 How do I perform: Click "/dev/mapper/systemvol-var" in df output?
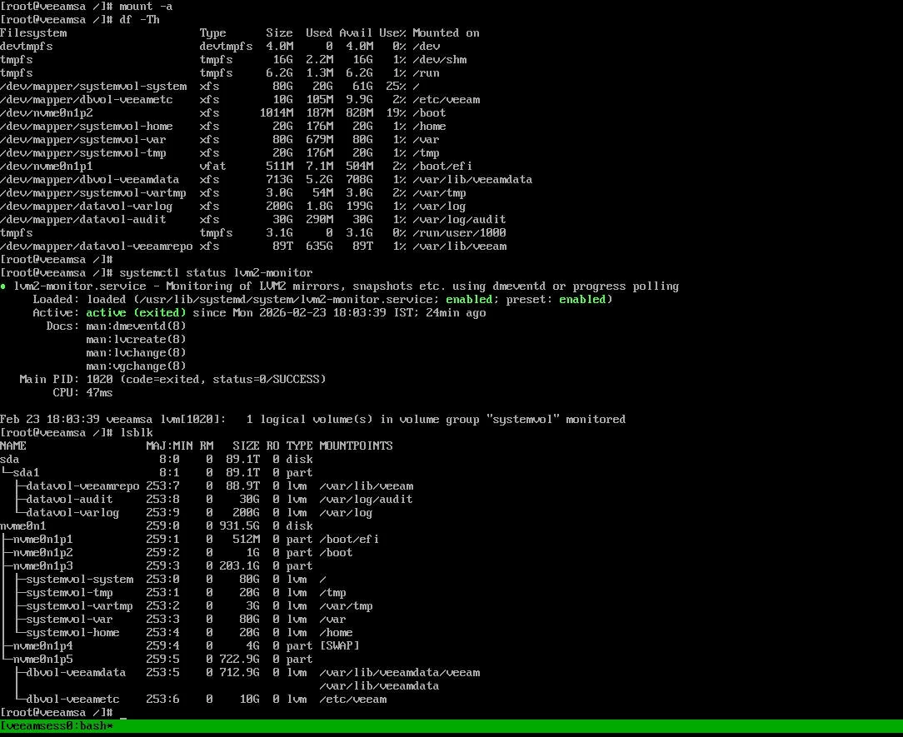pos(83,139)
